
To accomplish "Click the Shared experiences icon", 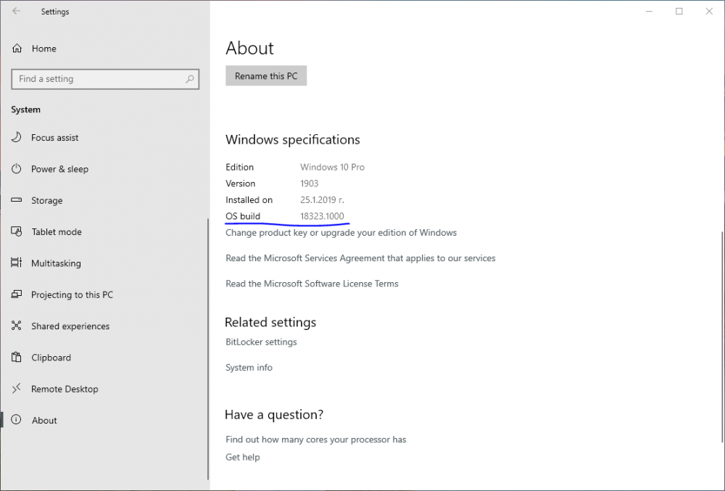I will [16, 326].
